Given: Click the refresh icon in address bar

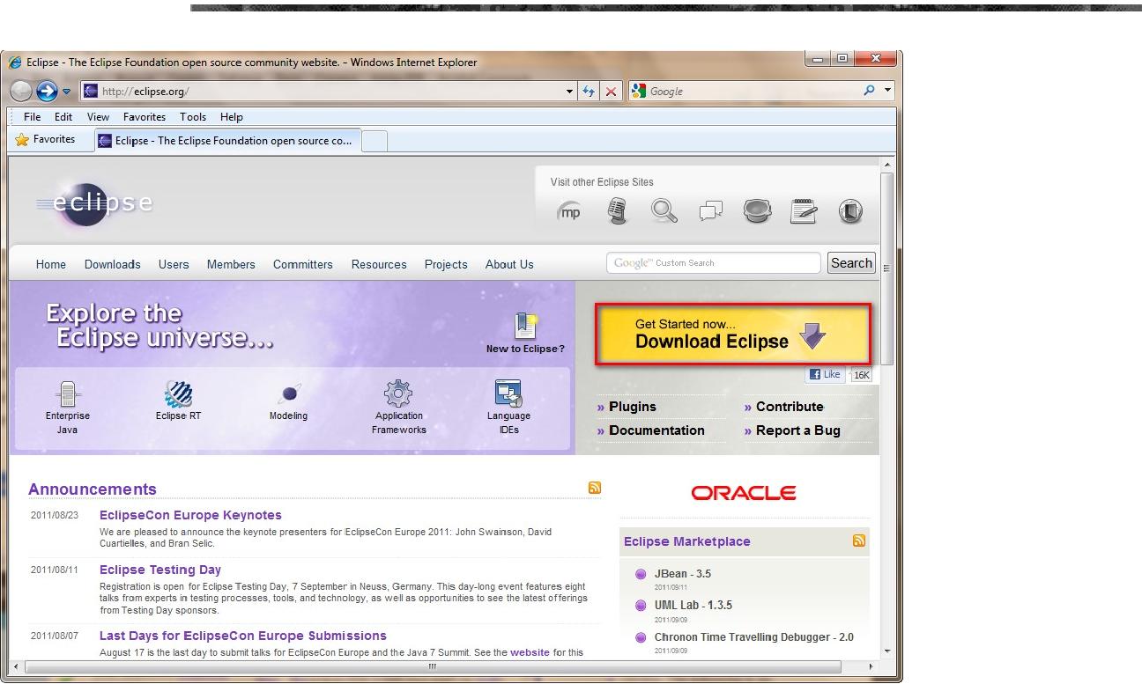Looking at the screenshot, I should click(590, 91).
